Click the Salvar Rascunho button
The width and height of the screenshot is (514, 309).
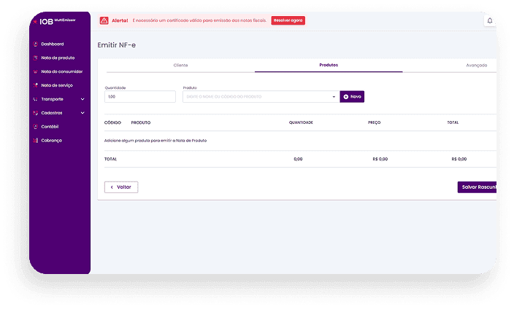477,187
